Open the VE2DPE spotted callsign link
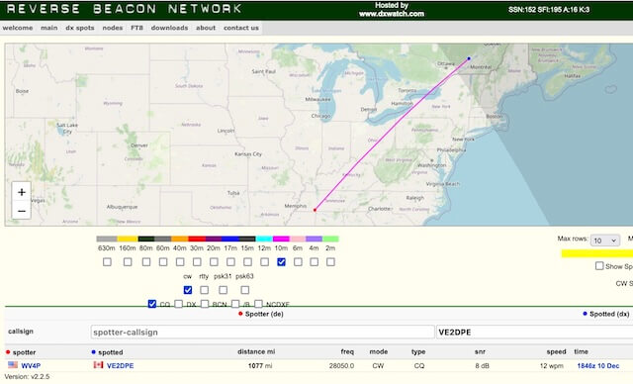The image size is (633, 384). click(121, 365)
